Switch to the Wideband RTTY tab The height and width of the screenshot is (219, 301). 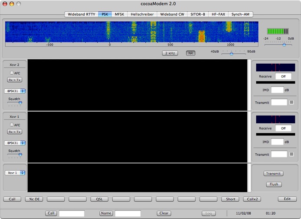(x=82, y=14)
